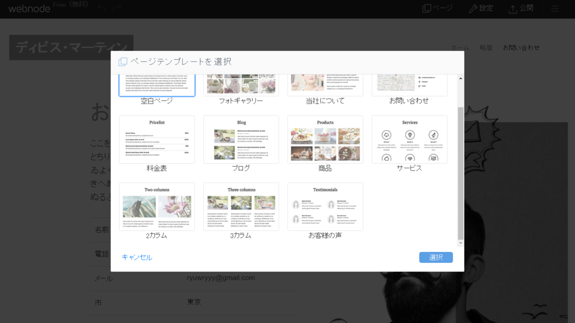Click the 東京 city value
Image resolution: width=575 pixels, height=323 pixels.
pyautogui.click(x=194, y=302)
